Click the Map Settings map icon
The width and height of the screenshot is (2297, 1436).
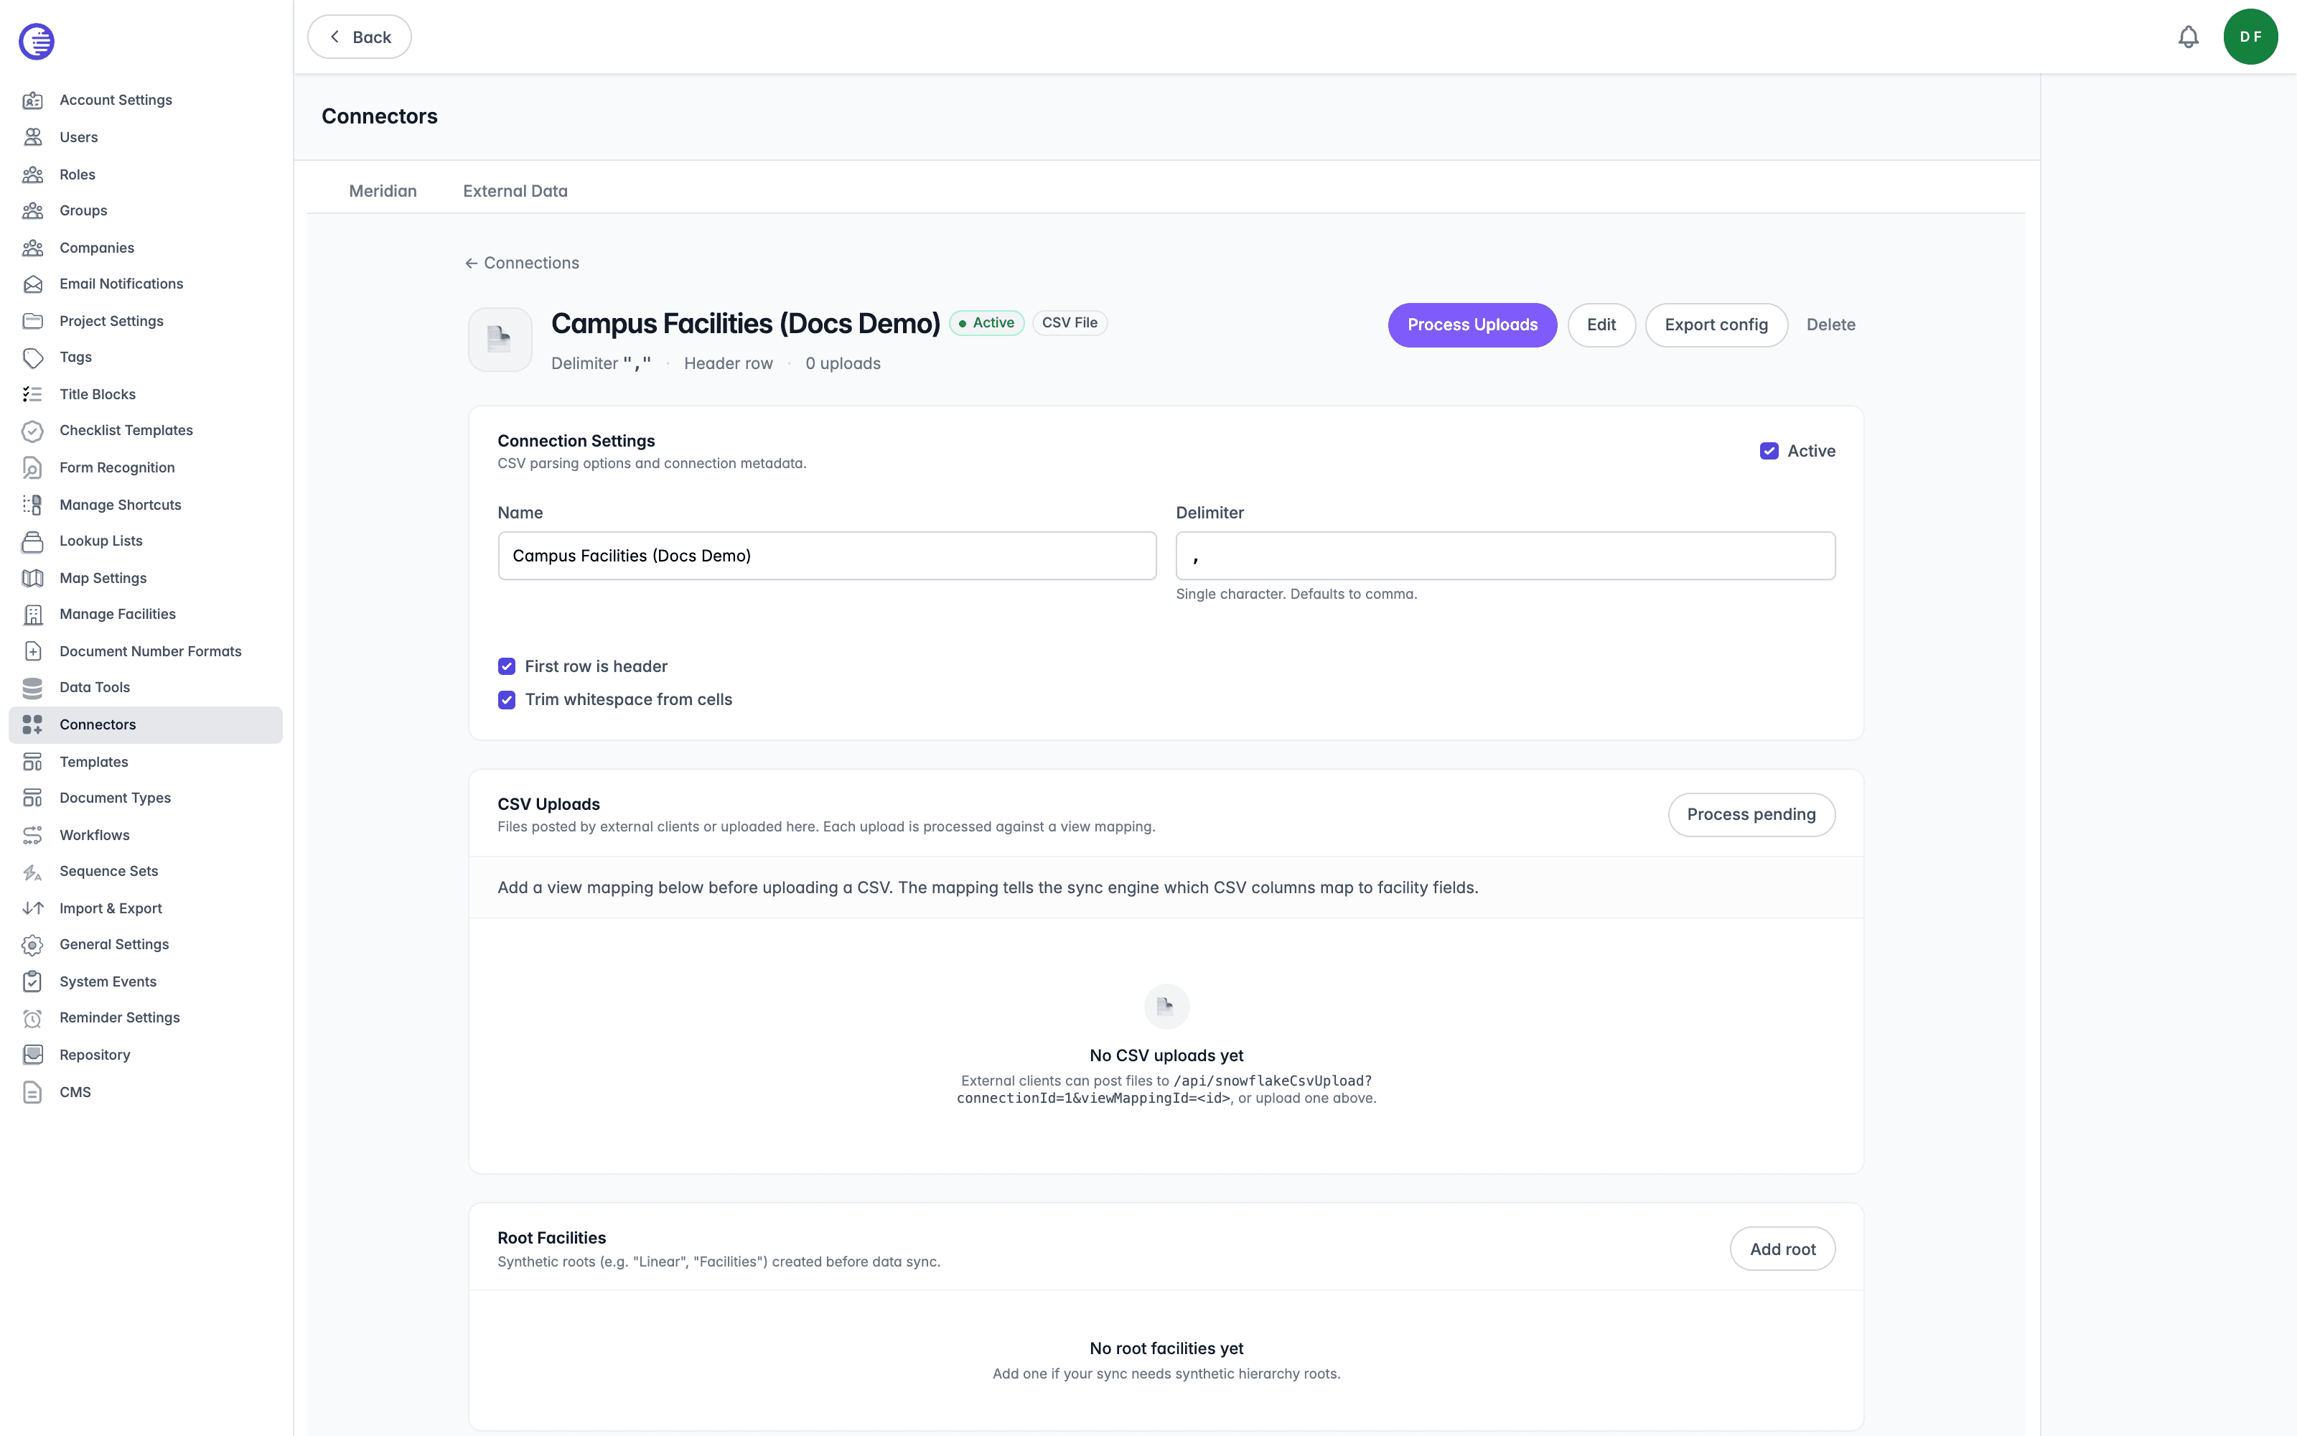click(x=33, y=577)
